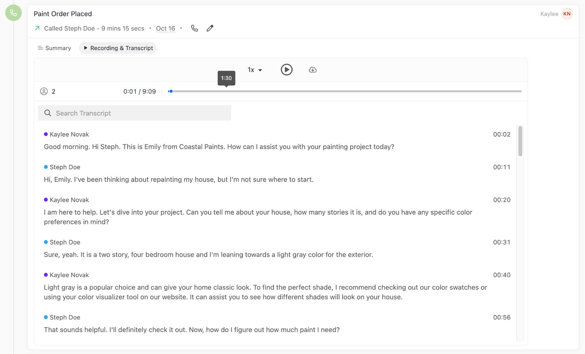
Task: Switch to the Summary tab
Action: [x=54, y=48]
